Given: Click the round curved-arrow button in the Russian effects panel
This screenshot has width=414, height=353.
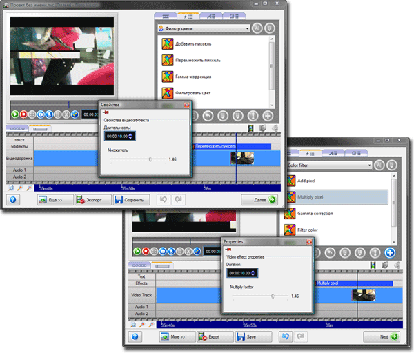Looking at the screenshot, I should click(x=208, y=116).
